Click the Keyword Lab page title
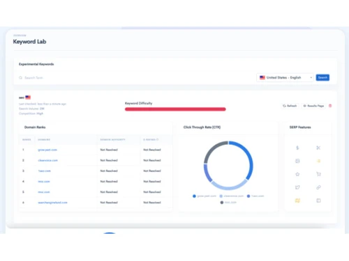349x261 pixels. 29,42
